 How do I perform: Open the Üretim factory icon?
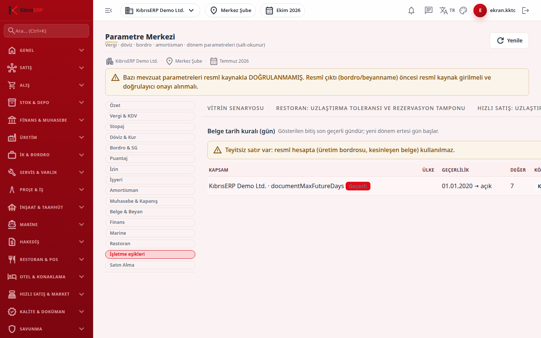(x=12, y=137)
